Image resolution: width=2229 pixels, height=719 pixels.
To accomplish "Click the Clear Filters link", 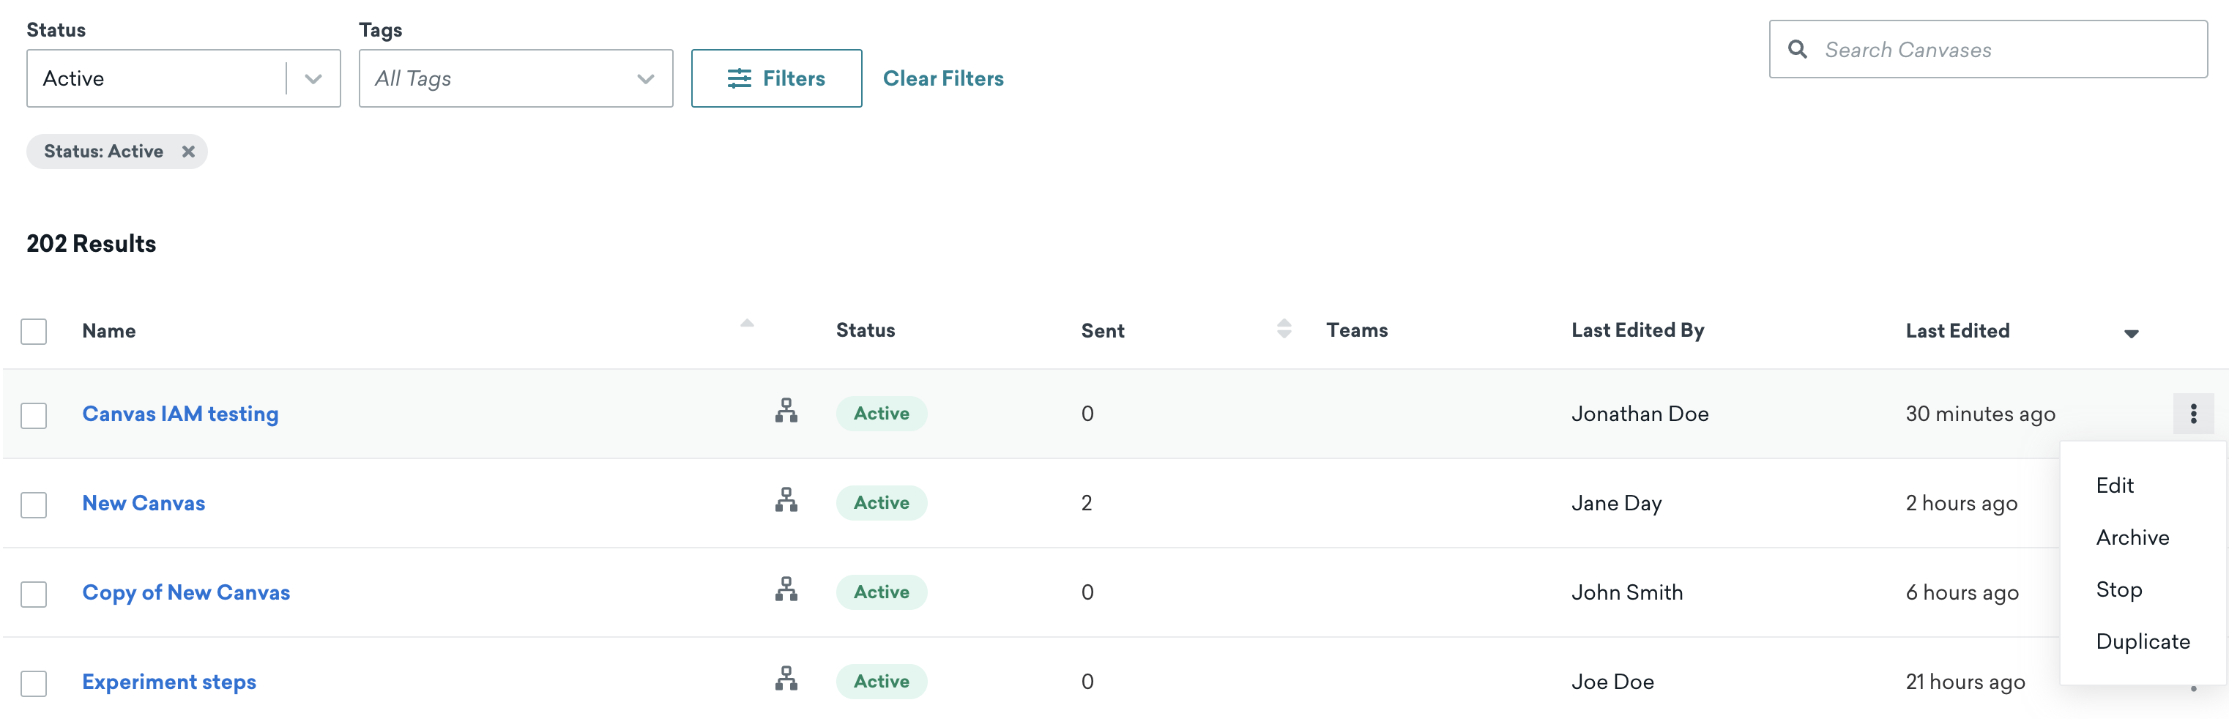I will click(942, 79).
